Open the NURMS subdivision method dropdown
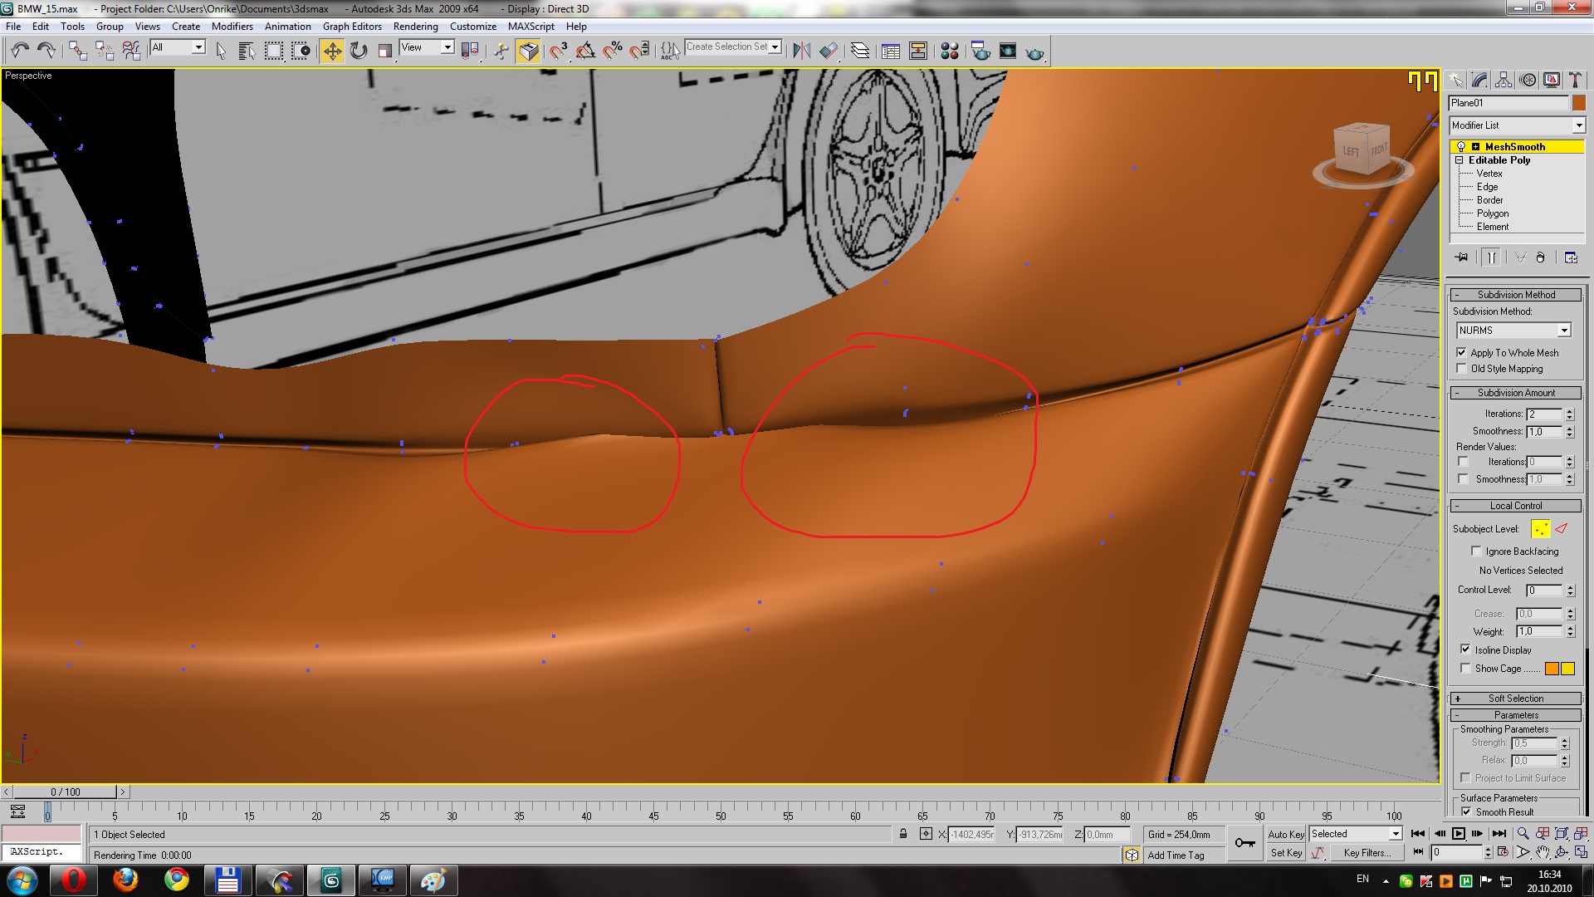The height and width of the screenshot is (897, 1594). [1513, 330]
